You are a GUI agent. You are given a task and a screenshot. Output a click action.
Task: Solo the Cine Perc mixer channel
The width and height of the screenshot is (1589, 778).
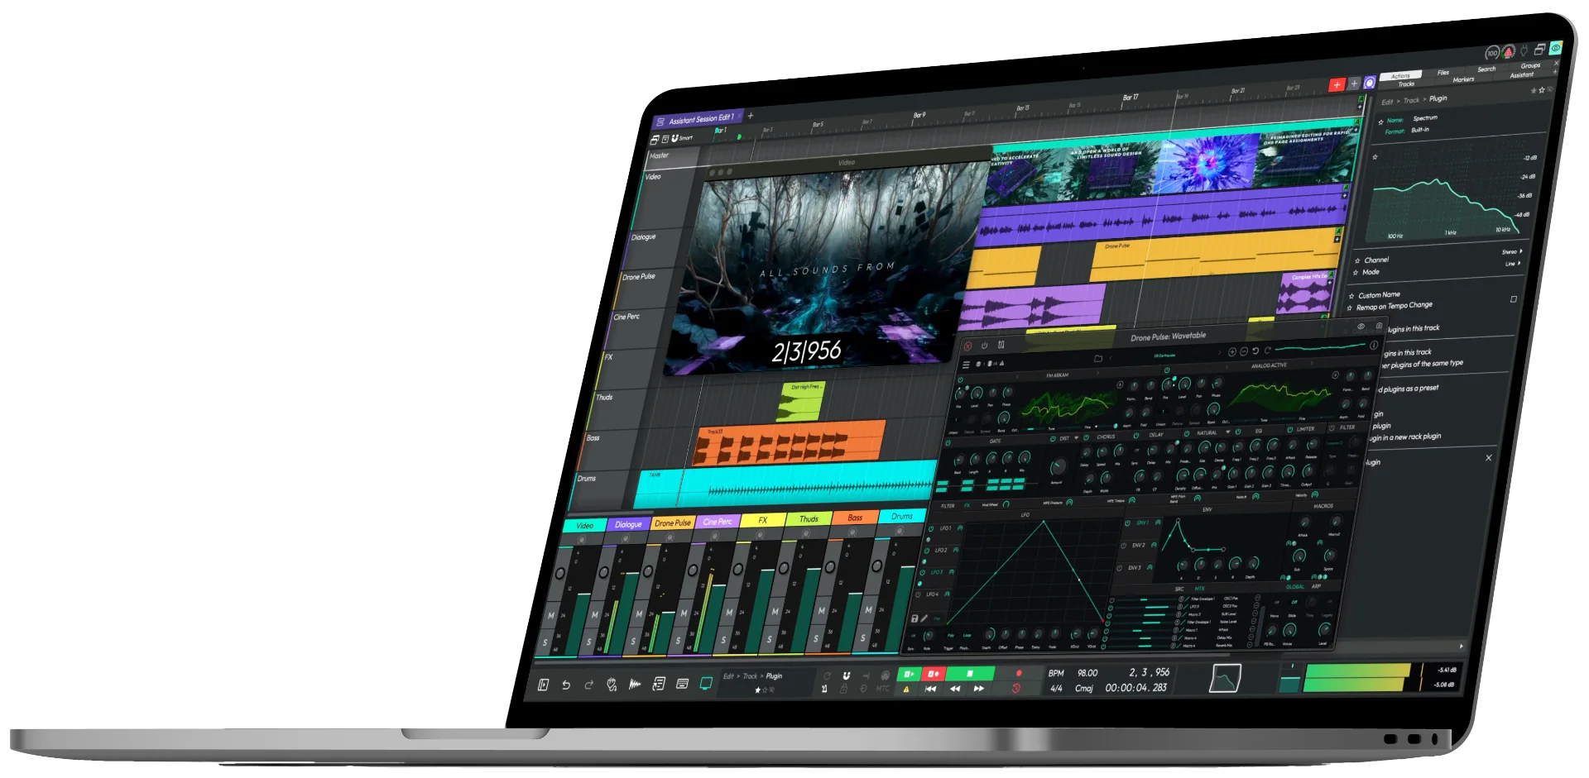[x=679, y=640]
